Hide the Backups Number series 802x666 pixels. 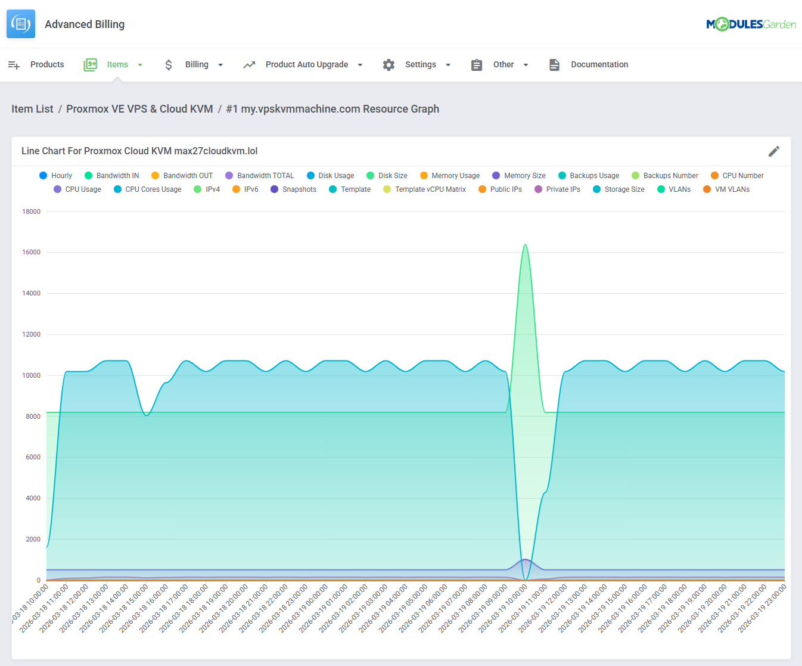665,176
